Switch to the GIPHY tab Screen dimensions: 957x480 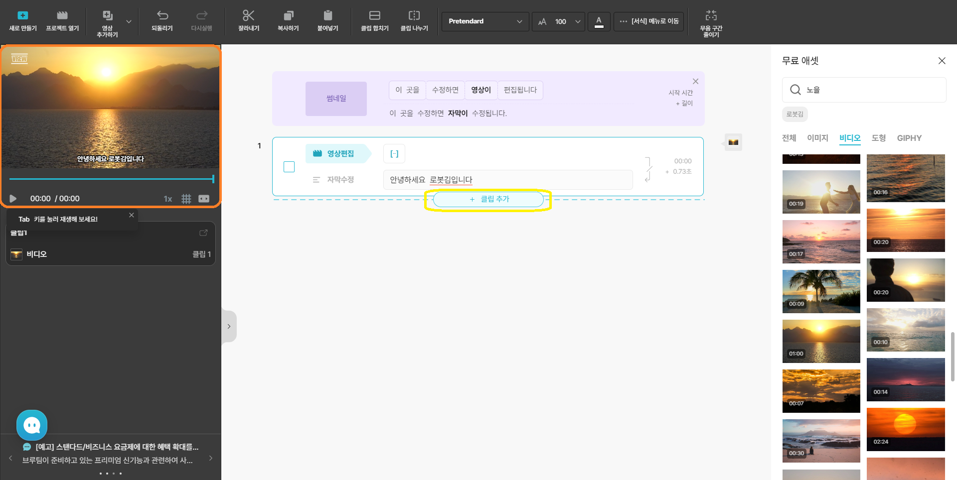[909, 138]
